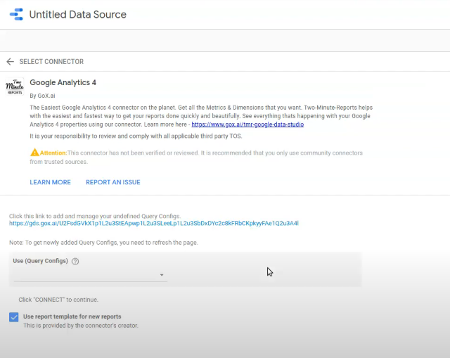Click the Use report template for new reports label
Viewport: 450px width, 358px height.
click(72, 317)
